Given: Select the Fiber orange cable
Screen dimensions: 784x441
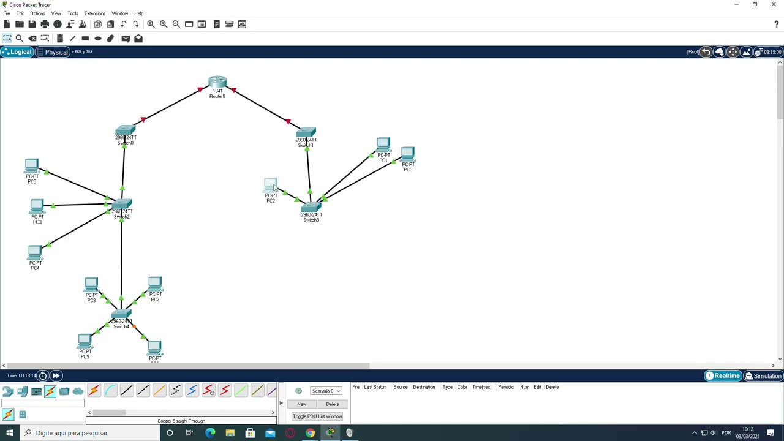Looking at the screenshot, I should (159, 391).
